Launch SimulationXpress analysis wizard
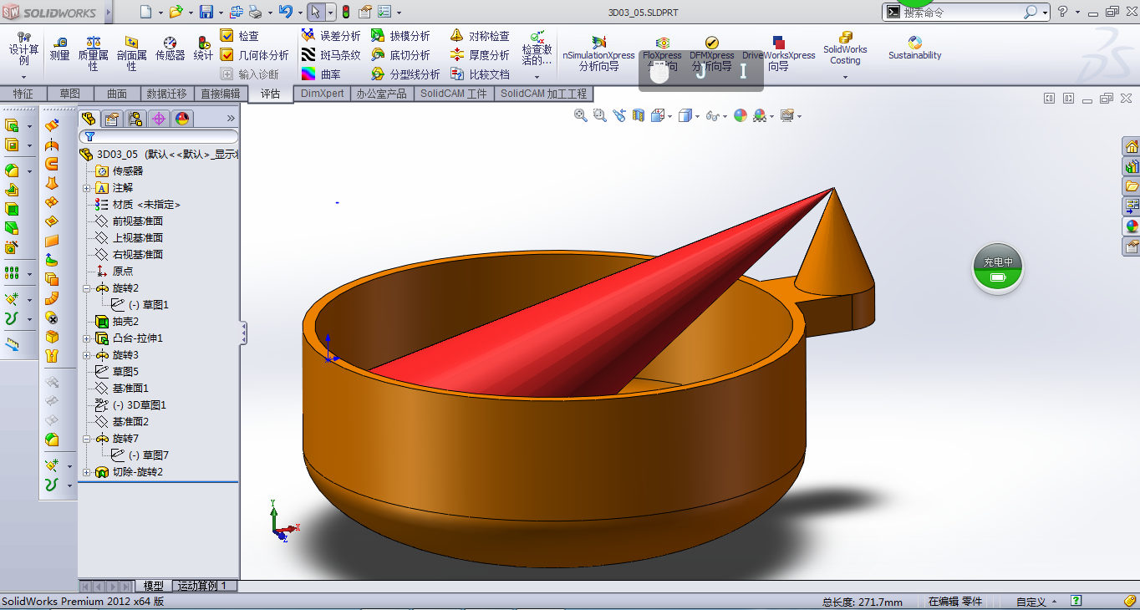The width and height of the screenshot is (1140, 610). click(x=598, y=53)
